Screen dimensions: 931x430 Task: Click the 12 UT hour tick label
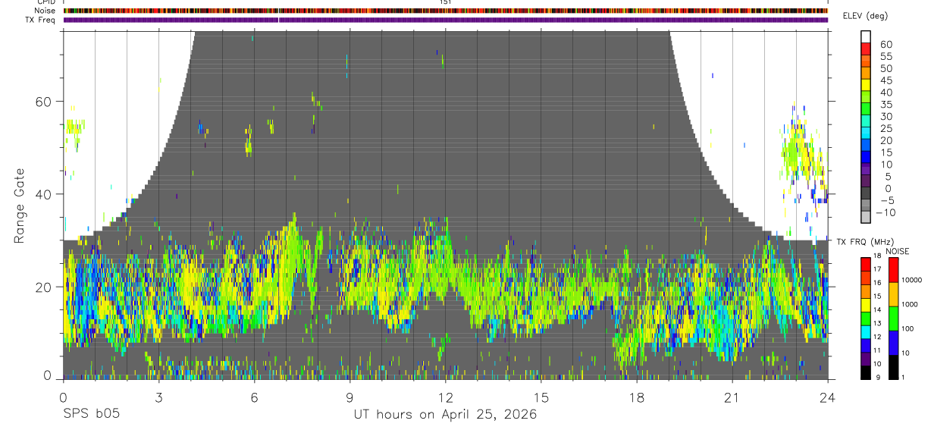(445, 397)
